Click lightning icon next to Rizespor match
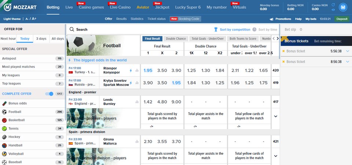The image size is (352, 165). click(x=131, y=70)
